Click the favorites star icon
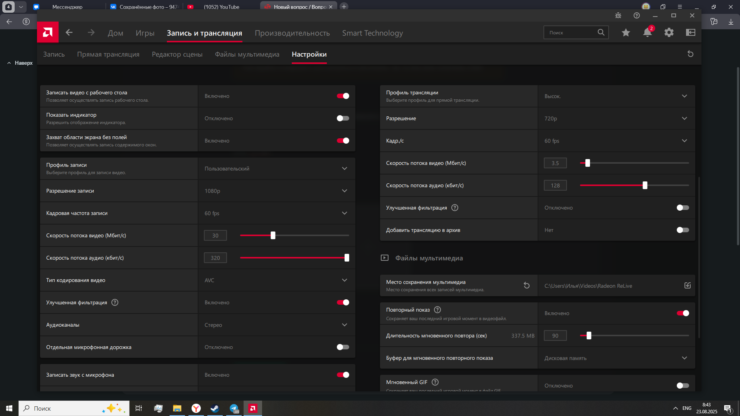 626,33
